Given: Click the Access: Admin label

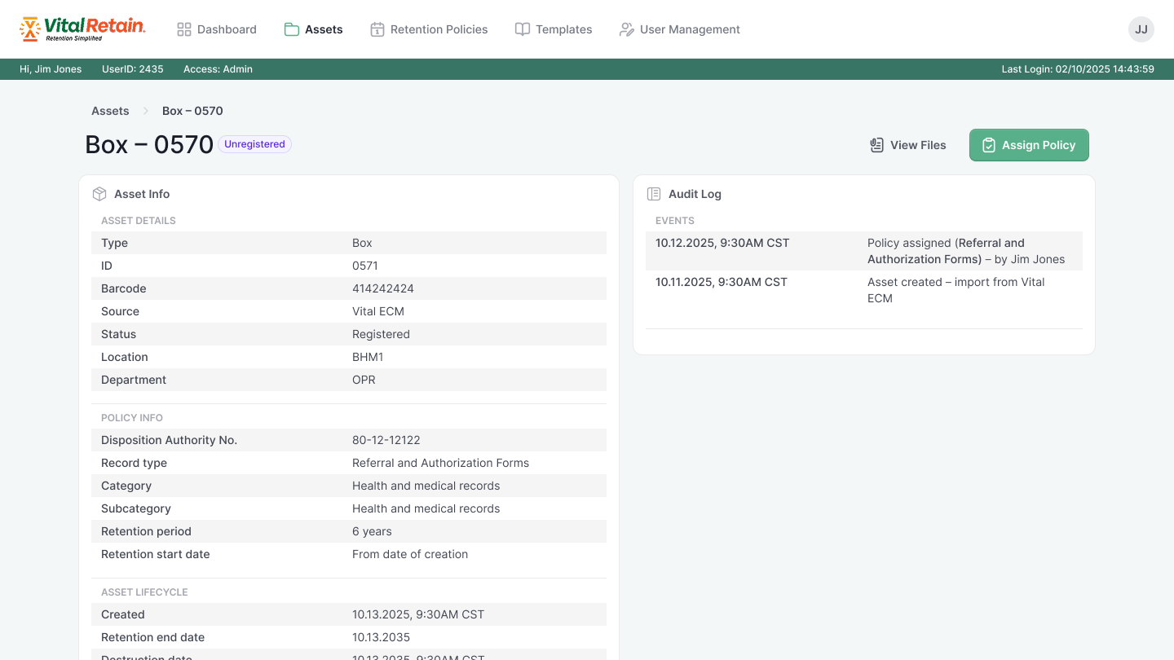Looking at the screenshot, I should point(218,69).
